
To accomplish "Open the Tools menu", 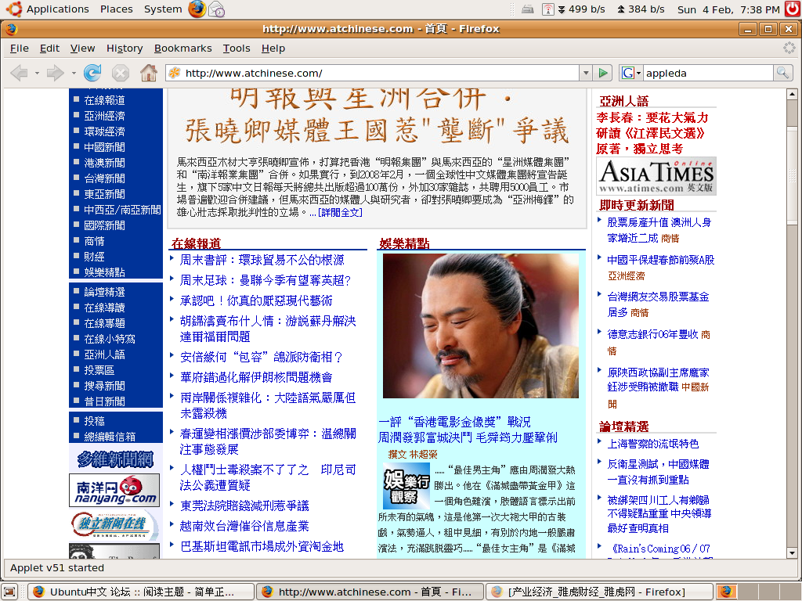I will tap(237, 48).
